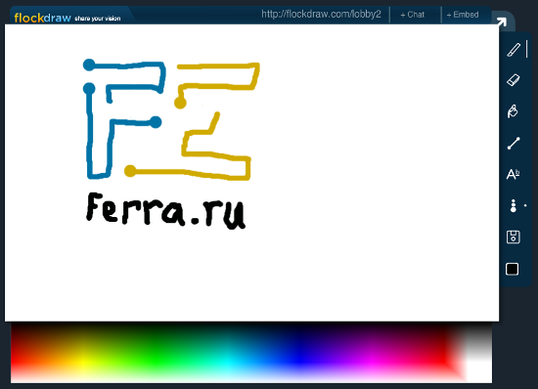The width and height of the screenshot is (538, 389).
Task: Click the flockdraw.com/lobby2 URL
Action: (x=321, y=14)
